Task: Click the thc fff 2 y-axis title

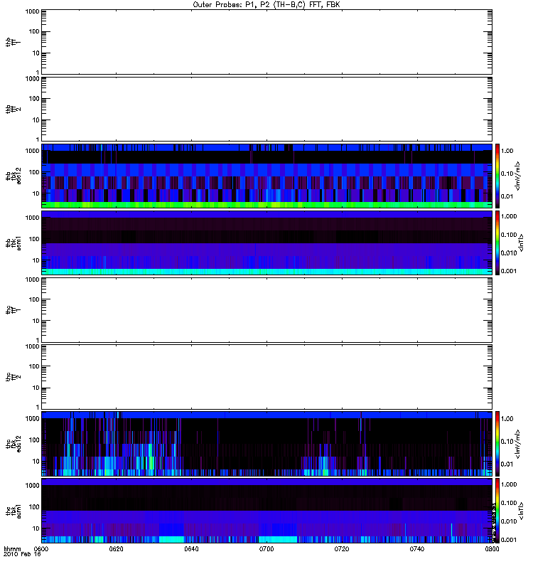Action: click(13, 377)
